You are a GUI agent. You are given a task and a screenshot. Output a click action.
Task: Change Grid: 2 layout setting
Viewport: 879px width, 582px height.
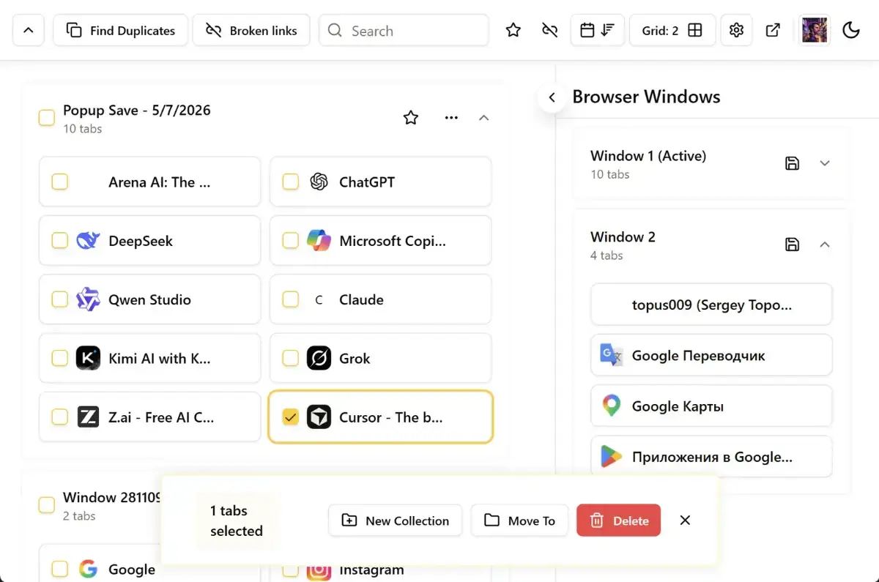click(x=672, y=31)
